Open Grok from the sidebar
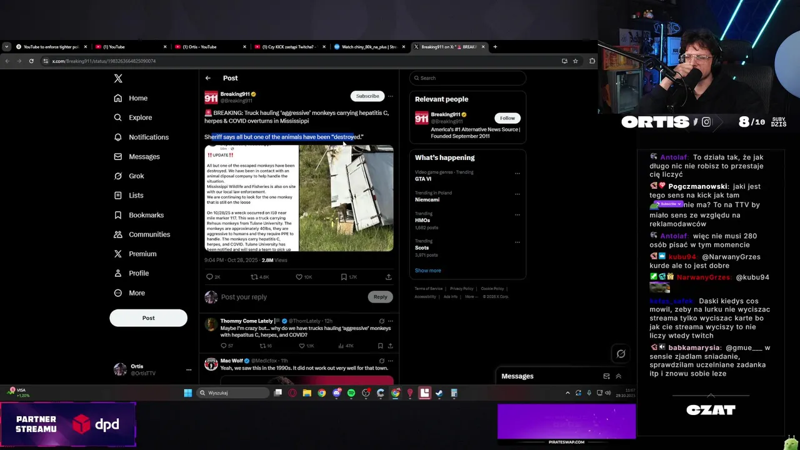 (129, 176)
